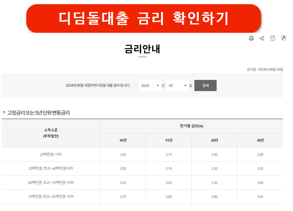The width and height of the screenshot is (293, 211).
Task: Open the year dropdown showing 2024
Action: pos(150,86)
